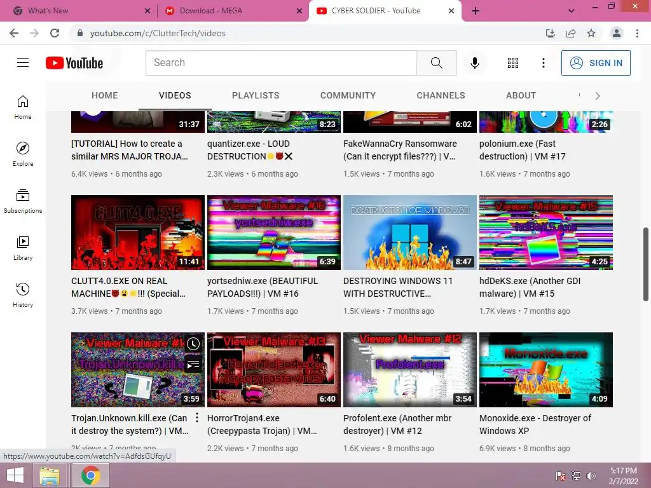Open action menu for Trojan.Unknown.kill.exe video
The width and height of the screenshot is (651, 488).
pos(197,418)
